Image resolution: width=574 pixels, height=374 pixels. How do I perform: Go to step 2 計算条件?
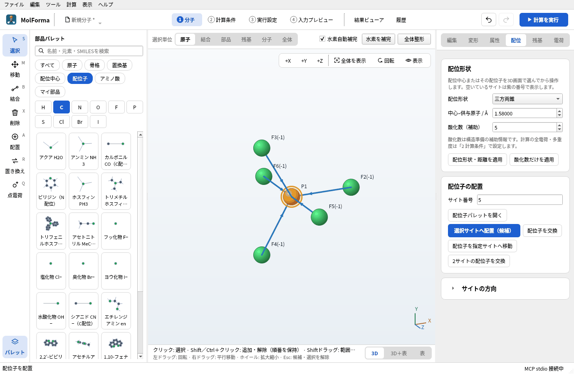click(x=222, y=20)
